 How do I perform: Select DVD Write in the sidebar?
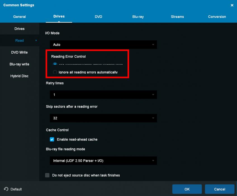pos(19,52)
